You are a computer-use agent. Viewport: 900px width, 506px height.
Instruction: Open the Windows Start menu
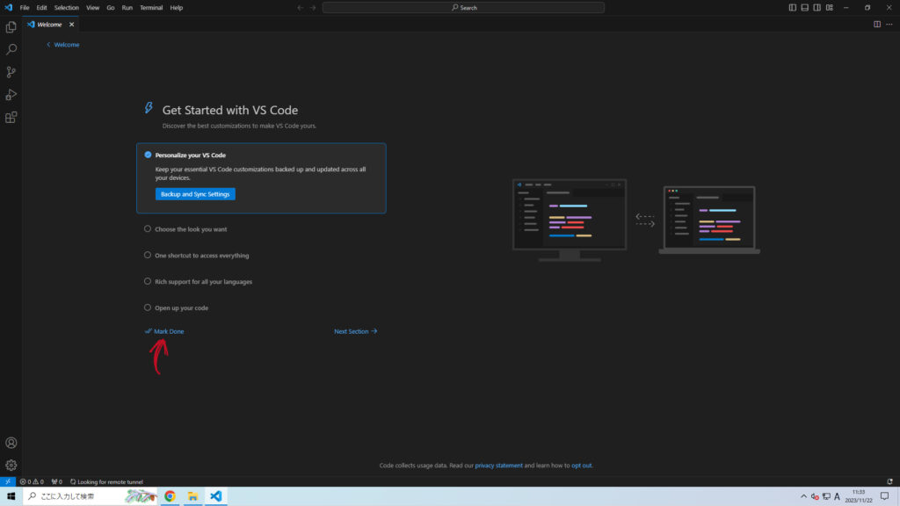[x=11, y=496]
